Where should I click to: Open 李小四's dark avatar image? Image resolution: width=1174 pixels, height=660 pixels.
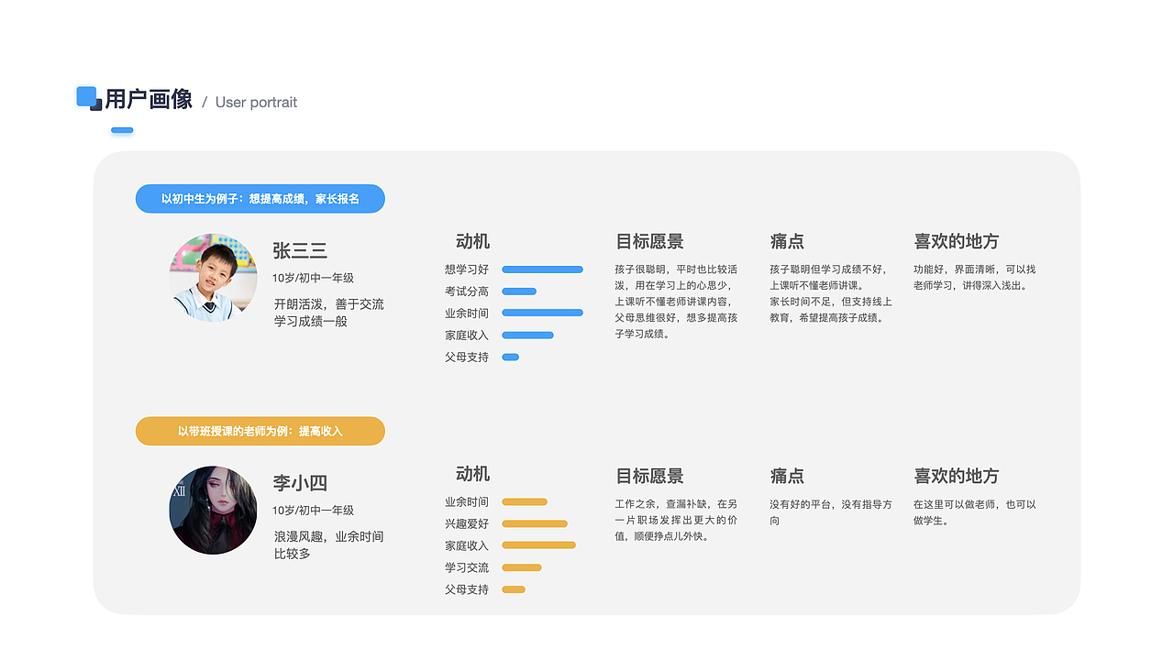[x=213, y=510]
